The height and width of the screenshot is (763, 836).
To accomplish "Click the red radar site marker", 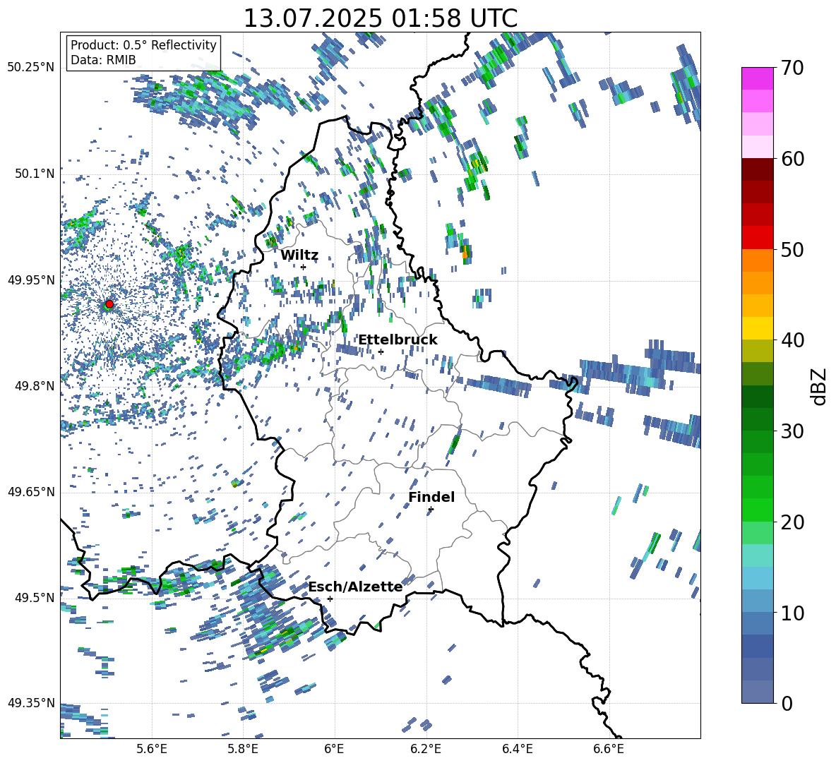I will (x=109, y=304).
